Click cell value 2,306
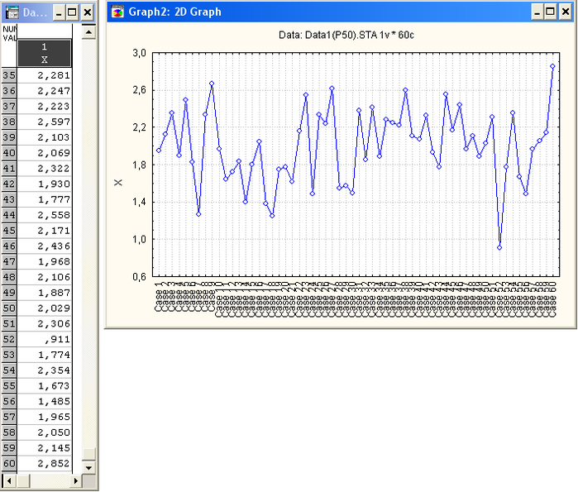 point(44,323)
